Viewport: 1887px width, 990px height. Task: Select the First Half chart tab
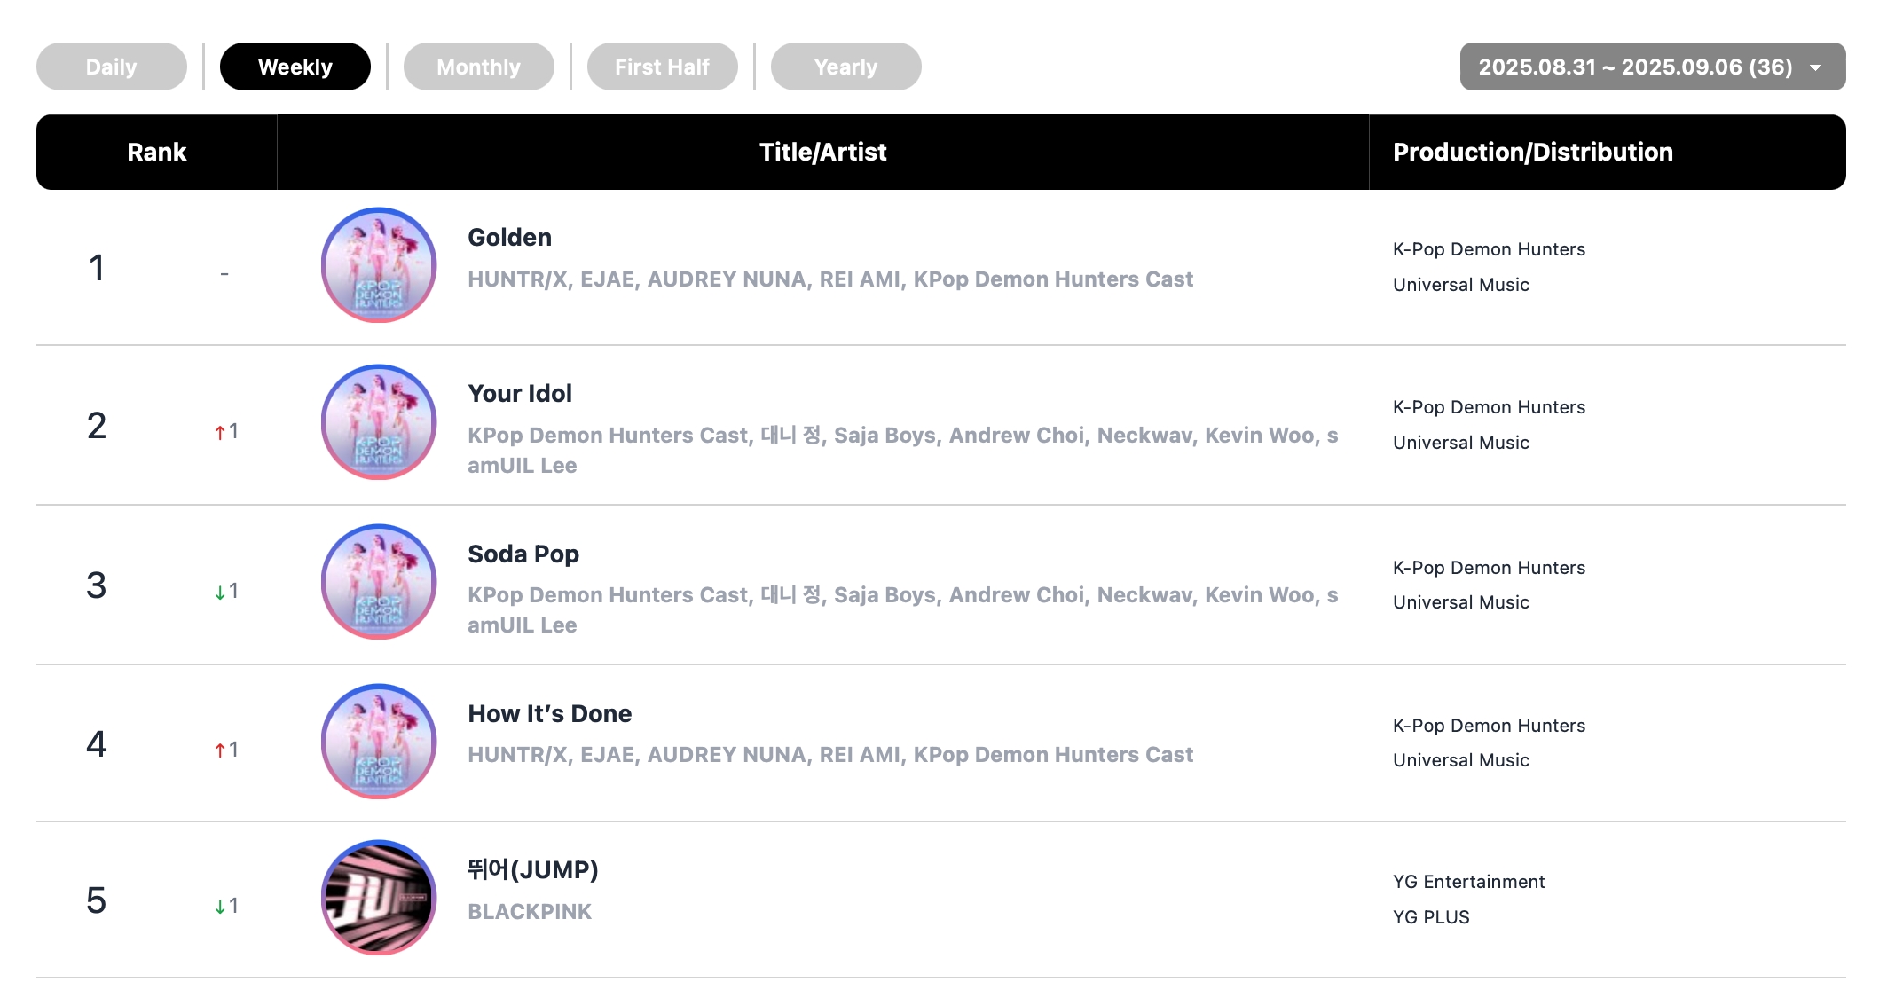[663, 67]
